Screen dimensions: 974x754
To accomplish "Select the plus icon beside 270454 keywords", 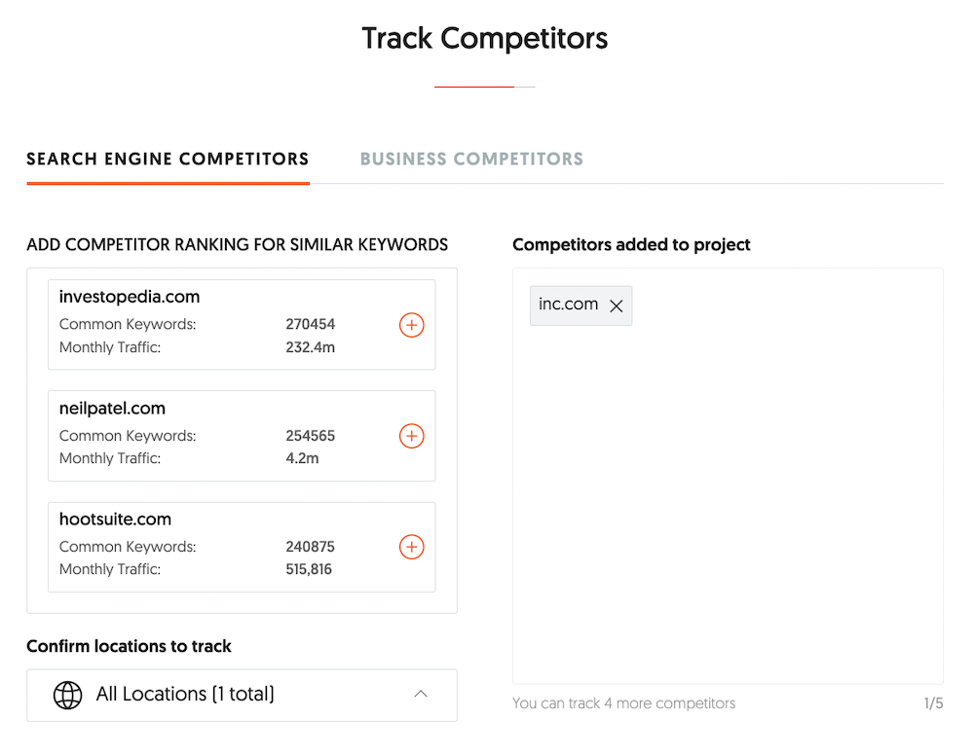I will pos(411,324).
